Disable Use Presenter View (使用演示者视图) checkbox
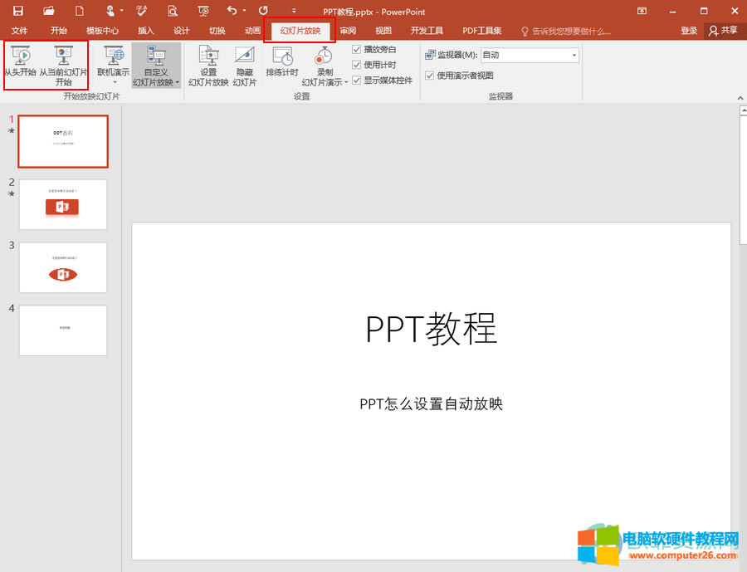The image size is (747, 572). (x=429, y=76)
